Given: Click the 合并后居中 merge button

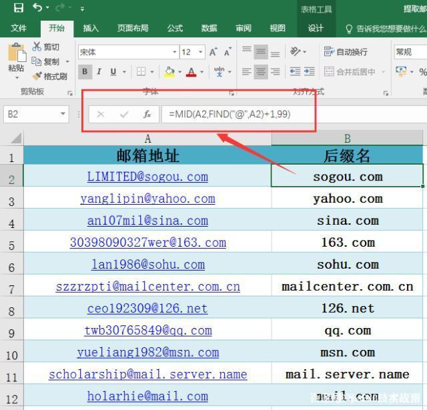Looking at the screenshot, I should [350, 72].
